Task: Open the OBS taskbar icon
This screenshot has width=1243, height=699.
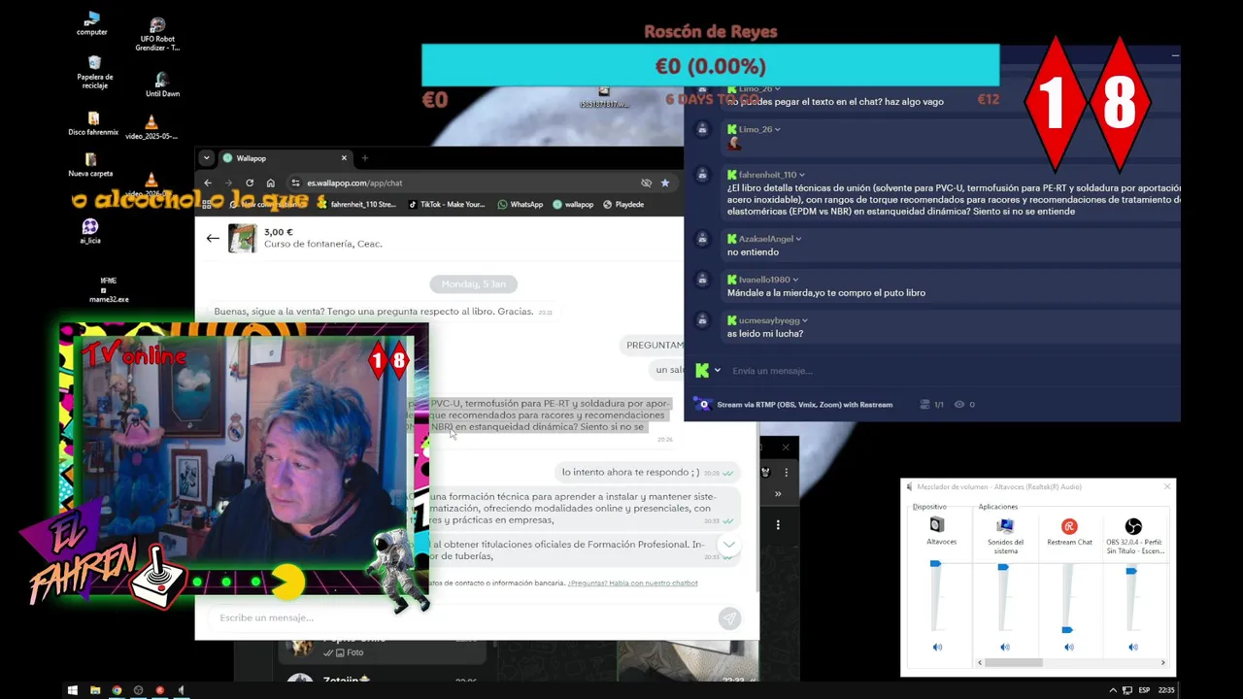Action: 138,690
